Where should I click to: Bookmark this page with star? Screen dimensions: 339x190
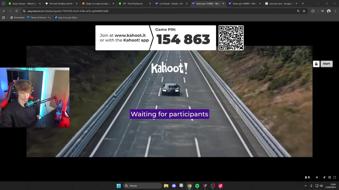[x=304, y=11]
